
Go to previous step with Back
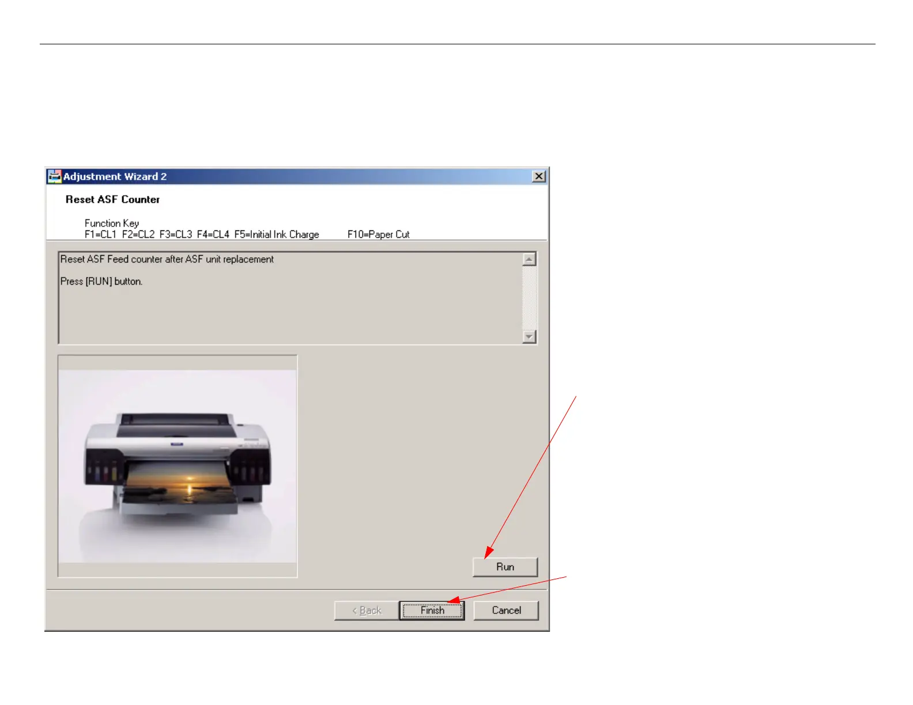pyautogui.click(x=367, y=611)
